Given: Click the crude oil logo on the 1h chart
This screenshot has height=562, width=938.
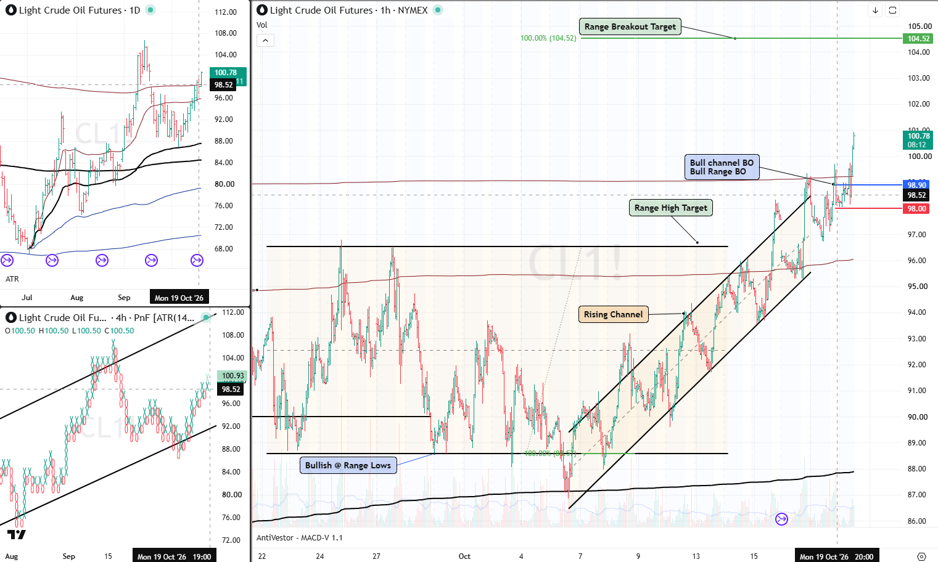Looking at the screenshot, I should [x=261, y=10].
